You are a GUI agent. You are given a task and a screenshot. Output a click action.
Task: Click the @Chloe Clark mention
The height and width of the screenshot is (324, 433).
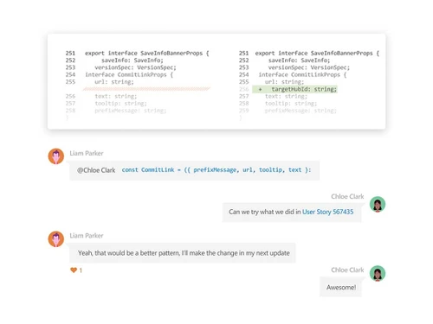pyautogui.click(x=96, y=170)
